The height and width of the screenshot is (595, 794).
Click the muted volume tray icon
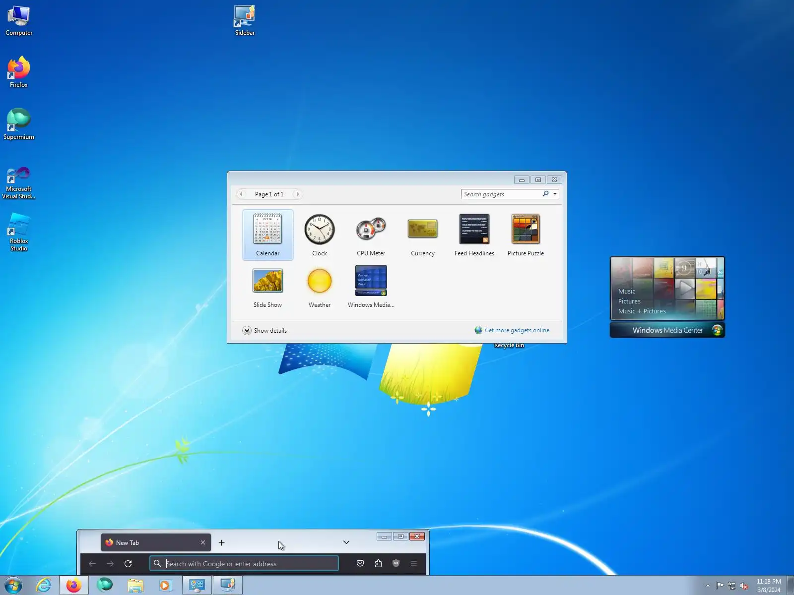click(x=744, y=586)
